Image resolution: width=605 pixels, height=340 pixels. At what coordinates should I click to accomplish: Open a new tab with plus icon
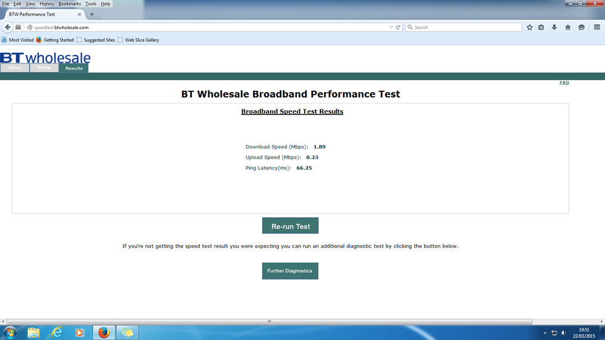[x=92, y=15]
